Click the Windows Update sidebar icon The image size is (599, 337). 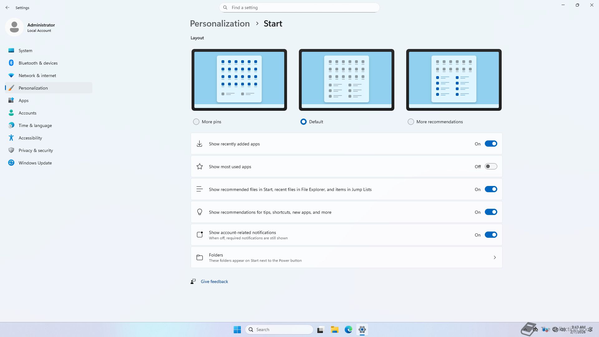tap(11, 163)
